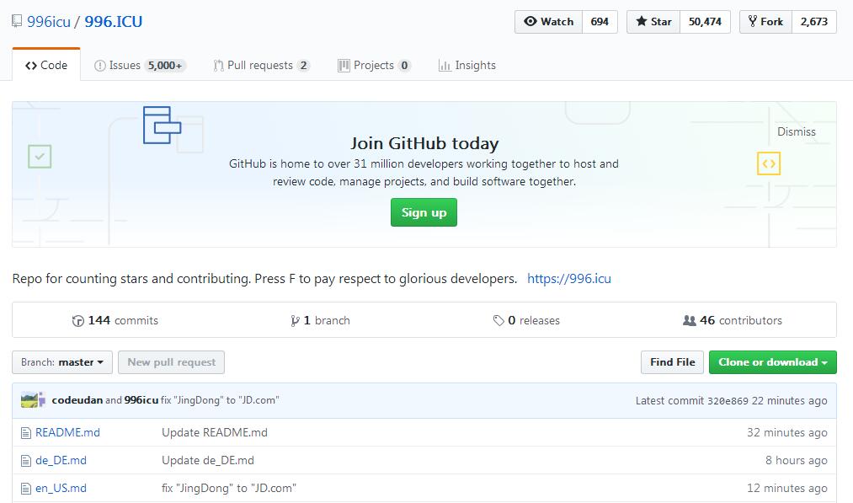
Task: Click the file icon next to en_US.md
Action: click(x=25, y=489)
